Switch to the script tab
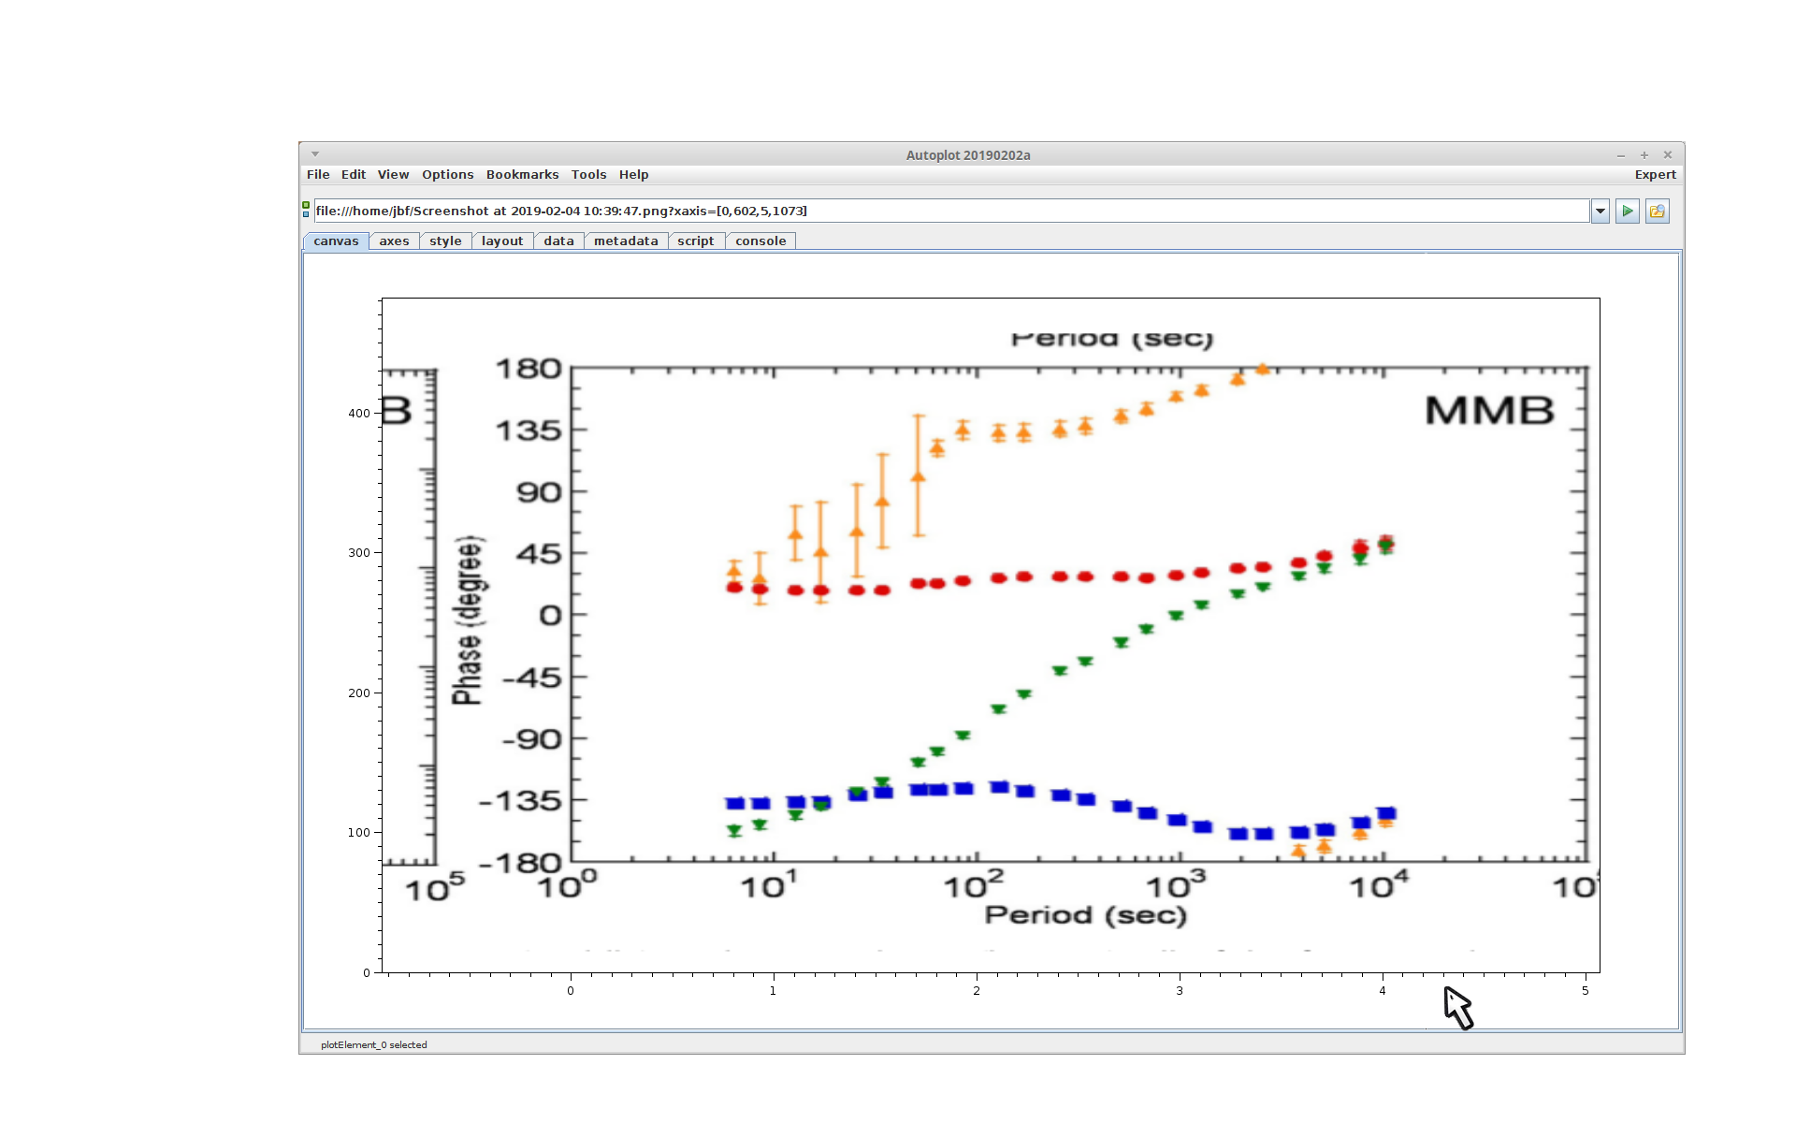This screenshot has height=1123, width=1796. point(695,241)
